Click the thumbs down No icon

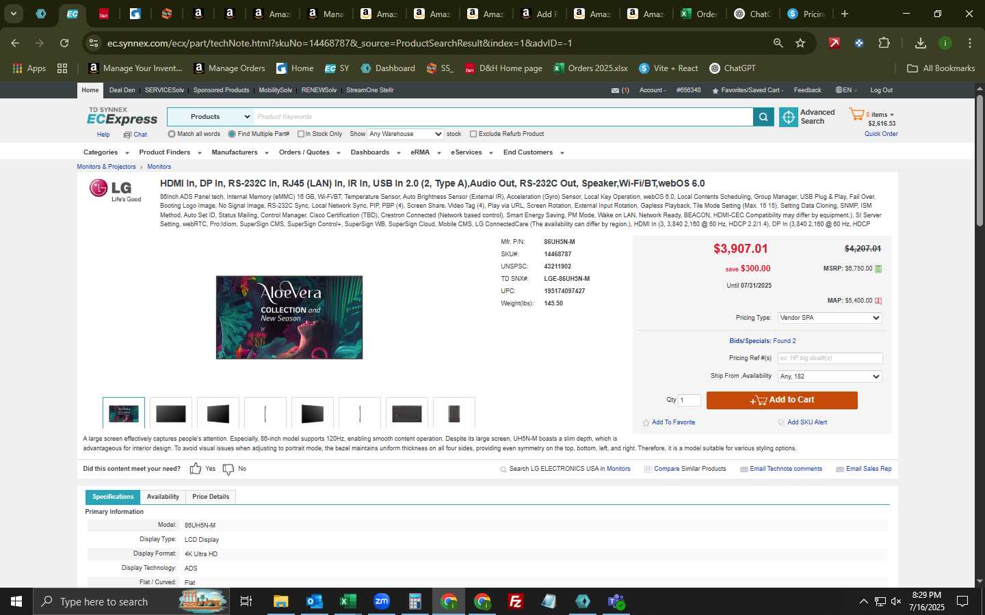click(x=228, y=469)
